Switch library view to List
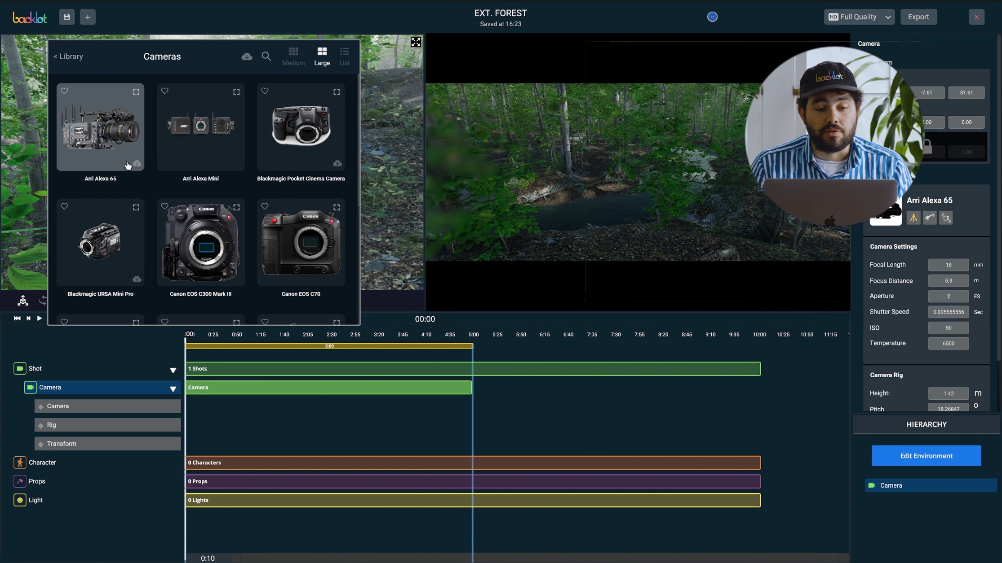Screen dimensions: 1002x563 point(344,56)
